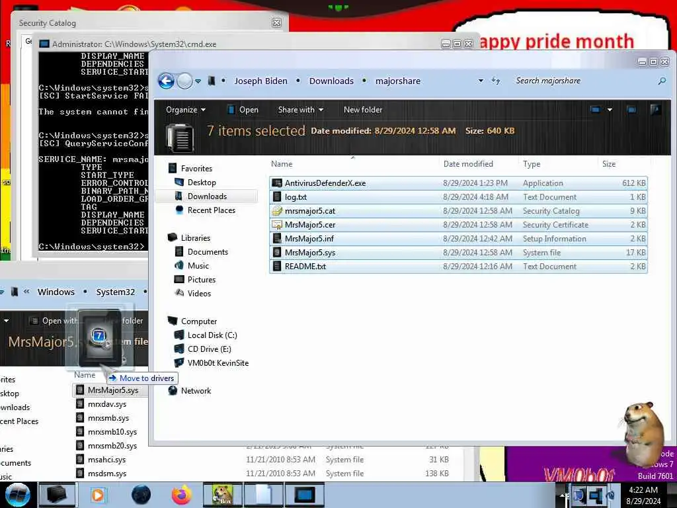677x508 pixels.
Task: Select the MrsMajor5.sys icon in majorshare
Action: (277, 252)
